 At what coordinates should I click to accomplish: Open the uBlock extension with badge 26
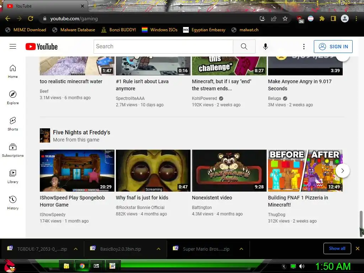tap(300, 19)
